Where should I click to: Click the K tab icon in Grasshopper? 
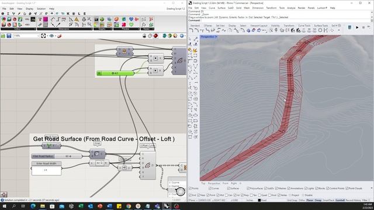(x=68, y=13)
